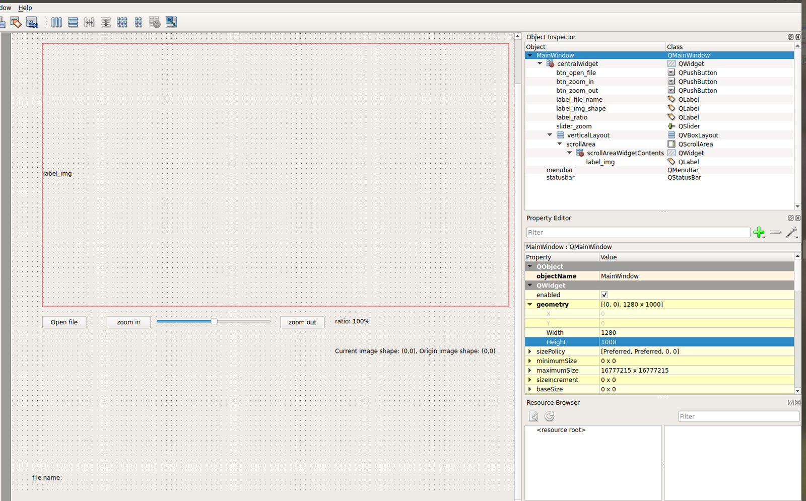The image size is (806, 501).
Task: Expand the sizePolicy property
Action: click(530, 351)
